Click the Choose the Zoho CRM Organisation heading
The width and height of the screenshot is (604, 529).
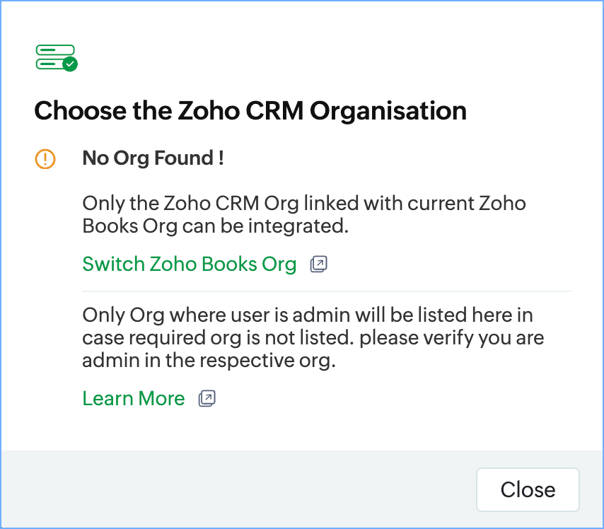point(250,111)
